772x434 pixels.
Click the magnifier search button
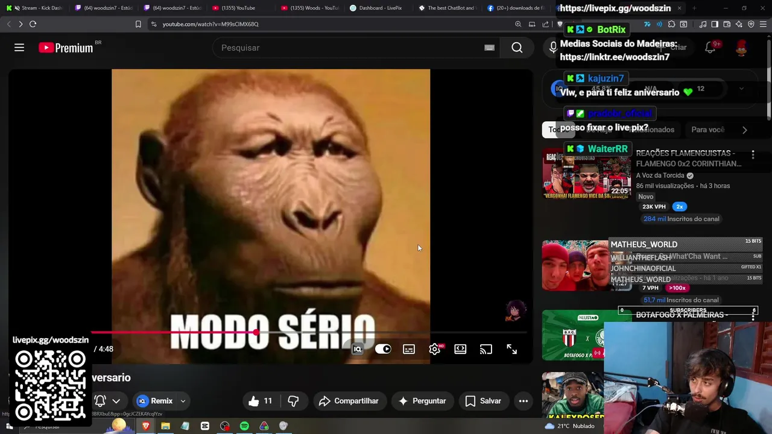point(517,48)
